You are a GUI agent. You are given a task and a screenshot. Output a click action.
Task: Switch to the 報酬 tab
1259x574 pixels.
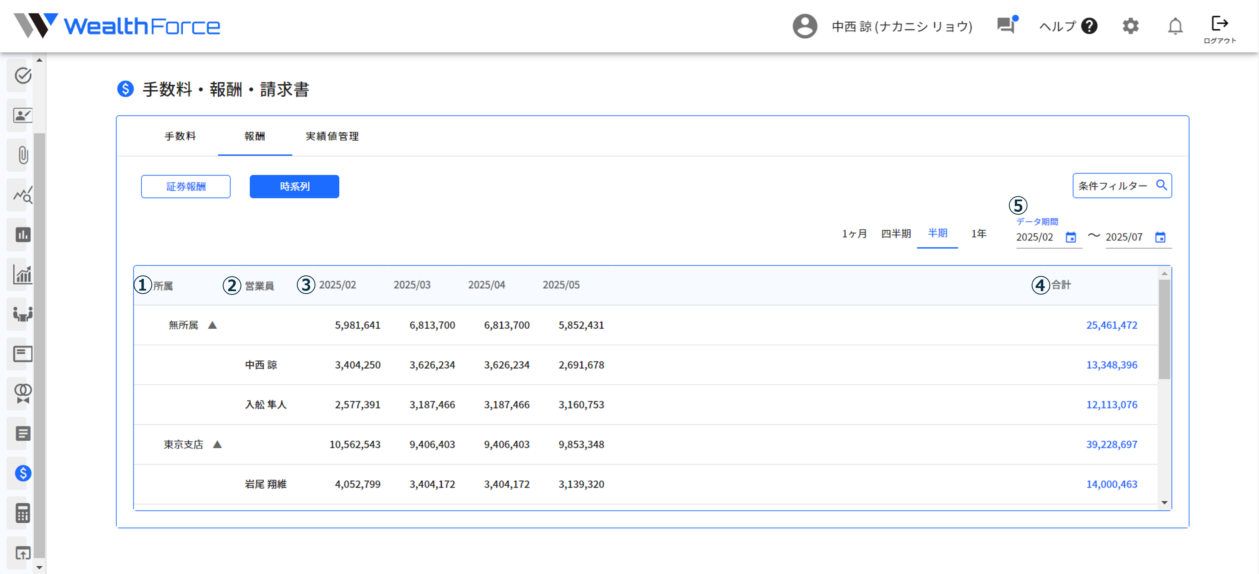click(255, 136)
